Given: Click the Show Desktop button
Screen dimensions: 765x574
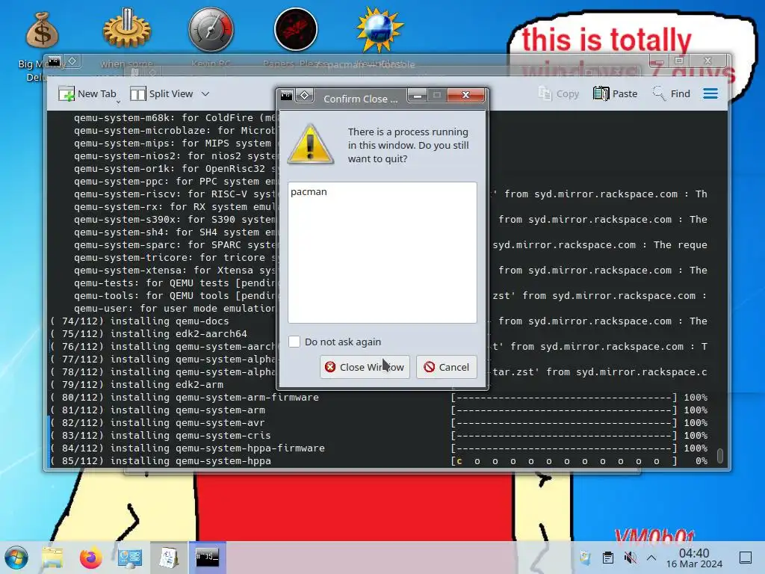Looking at the screenshot, I should tap(746, 558).
